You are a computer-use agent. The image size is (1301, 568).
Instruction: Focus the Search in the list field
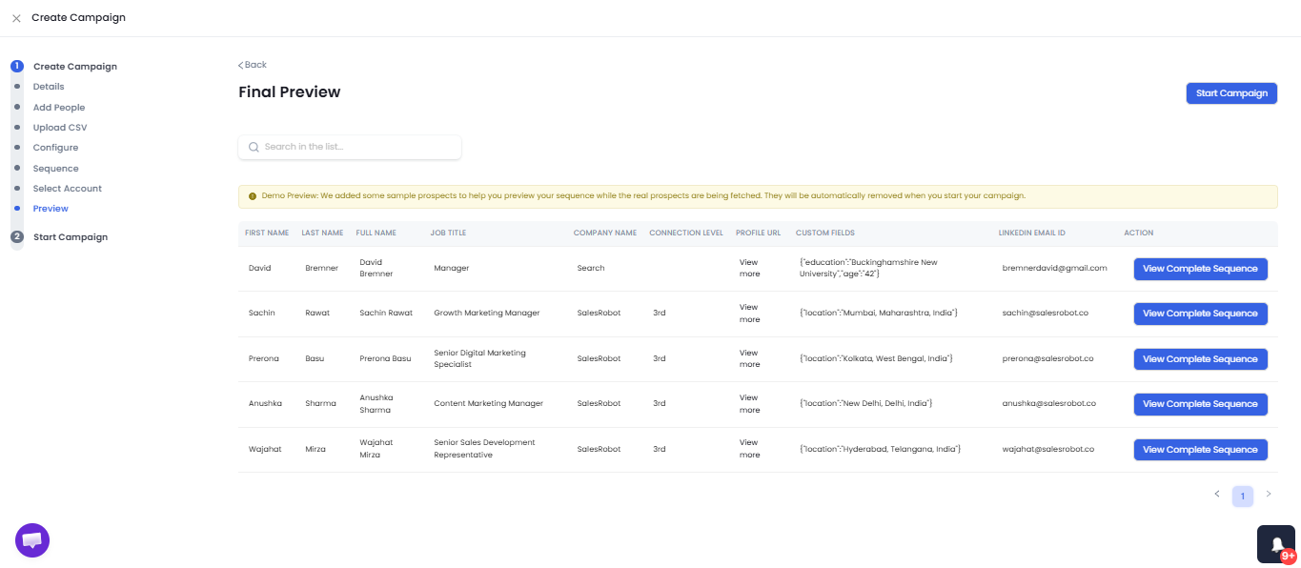click(x=350, y=147)
